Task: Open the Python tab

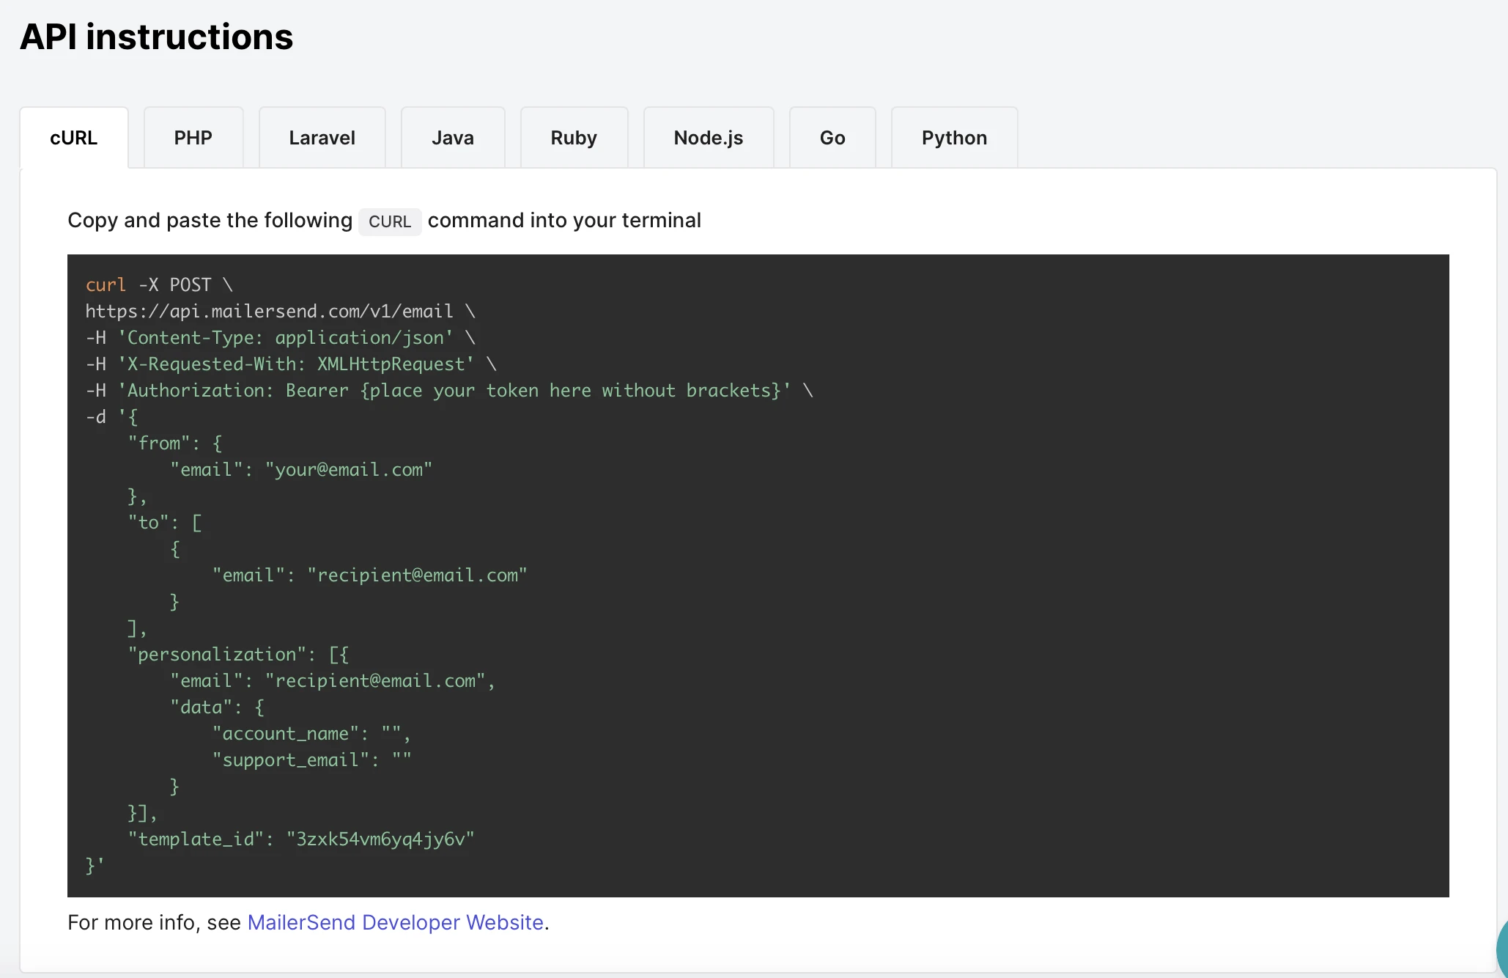Action: pos(953,138)
